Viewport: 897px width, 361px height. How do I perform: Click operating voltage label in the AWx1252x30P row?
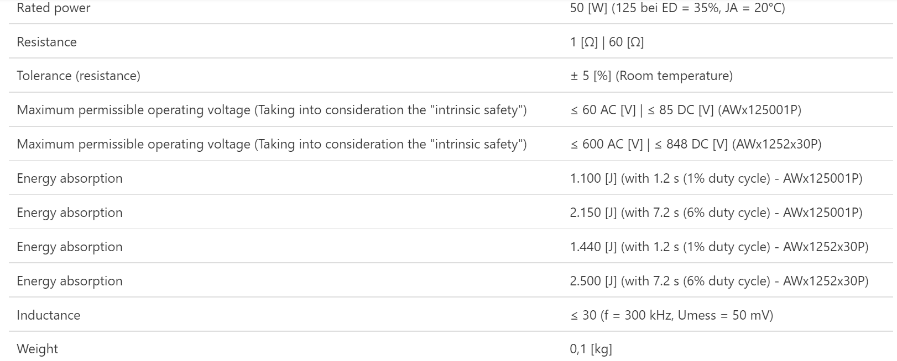272,144
